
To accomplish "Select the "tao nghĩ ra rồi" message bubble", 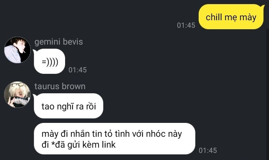I will [68, 106].
